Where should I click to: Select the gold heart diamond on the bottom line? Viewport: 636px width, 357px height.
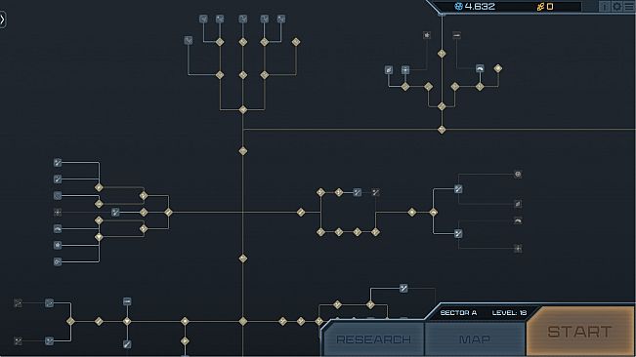click(127, 321)
